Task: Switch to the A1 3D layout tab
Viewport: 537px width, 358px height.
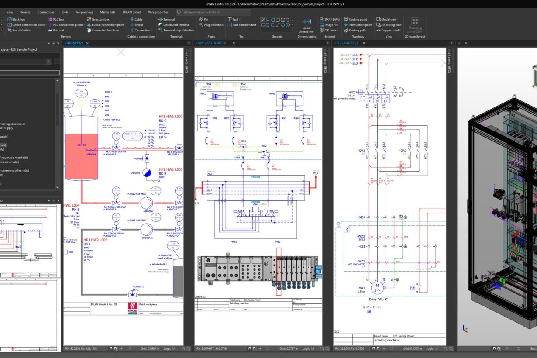Action: click(460, 43)
